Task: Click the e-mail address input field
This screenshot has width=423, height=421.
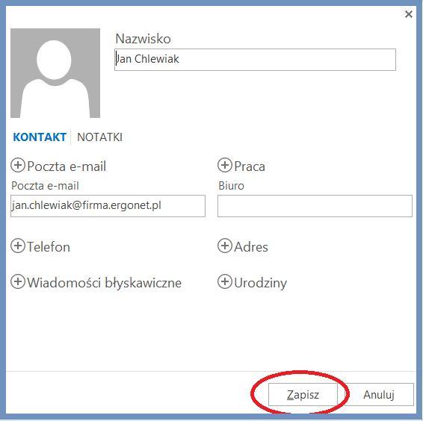Action: click(x=108, y=206)
